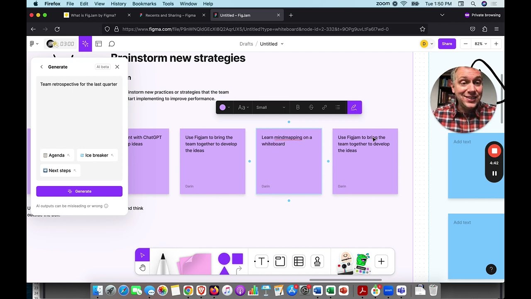
Task: Open the Tools menu
Action: 168,4
